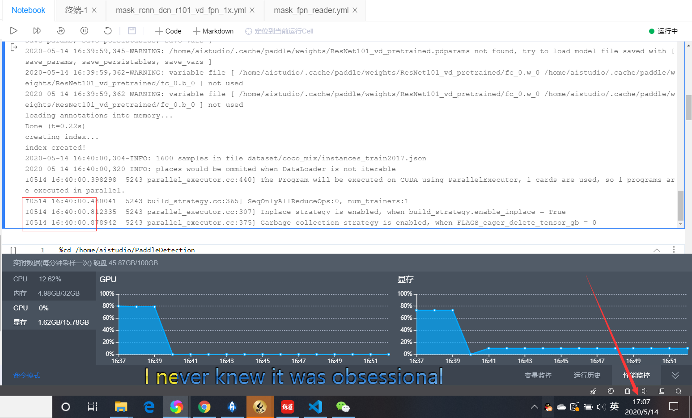Open the 性能监控 performance monitor tab
The height and width of the screenshot is (418, 692).
point(637,376)
